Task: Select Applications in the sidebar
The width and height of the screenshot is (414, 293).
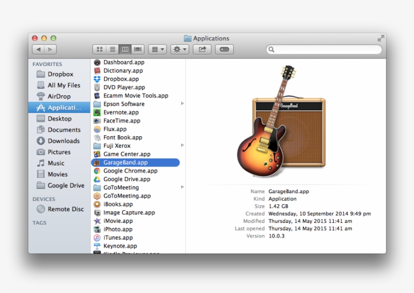Action: (x=59, y=107)
